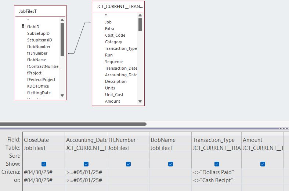Click the or cell containing <>"Cash Recipt"
This screenshot has height=191, width=289.
point(216,180)
